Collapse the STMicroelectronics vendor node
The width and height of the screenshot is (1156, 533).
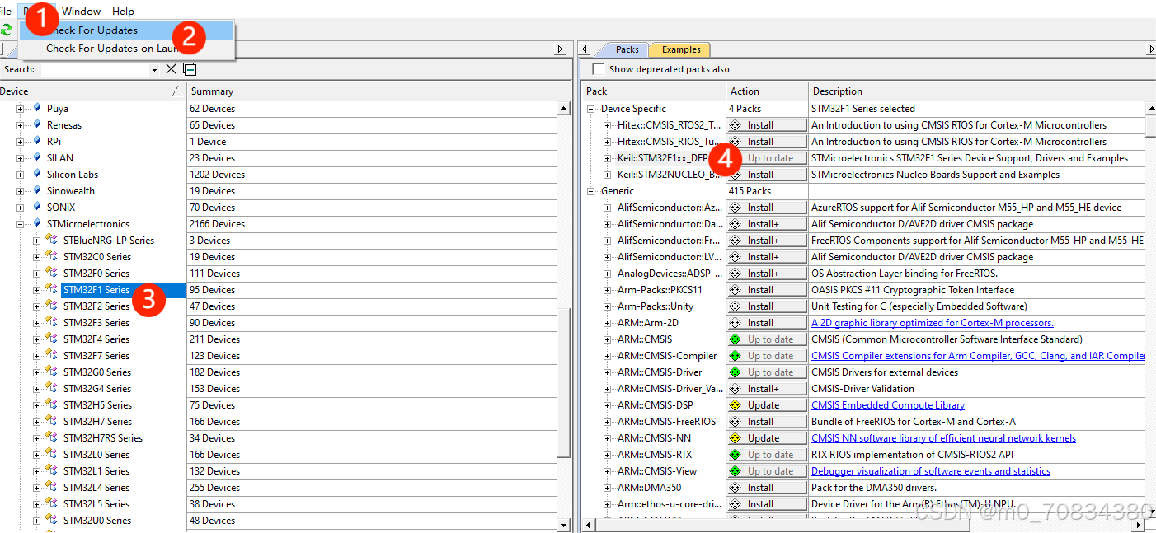(21, 224)
